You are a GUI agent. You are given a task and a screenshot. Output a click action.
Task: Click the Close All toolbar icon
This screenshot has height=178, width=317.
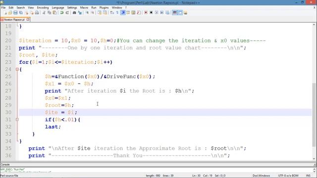tap(32, 13)
